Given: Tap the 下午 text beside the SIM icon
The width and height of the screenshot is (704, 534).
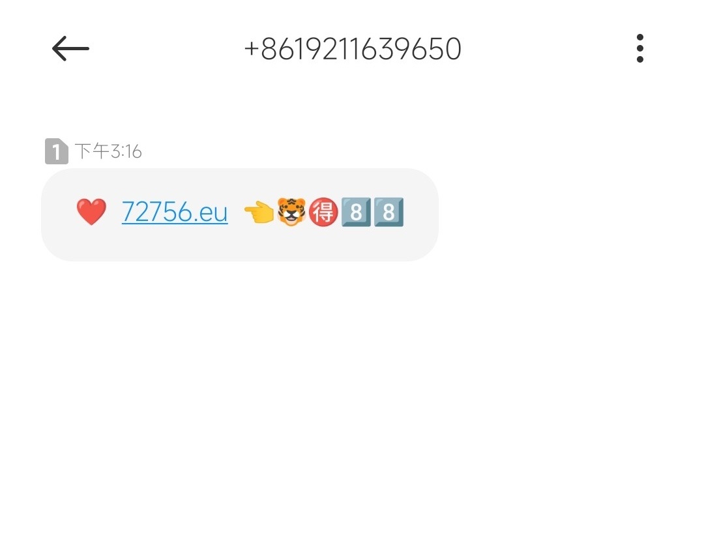Looking at the screenshot, I should (92, 151).
